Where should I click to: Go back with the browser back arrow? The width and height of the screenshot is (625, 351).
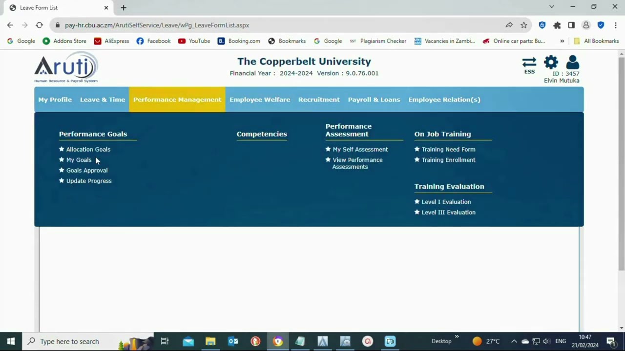tap(10, 25)
